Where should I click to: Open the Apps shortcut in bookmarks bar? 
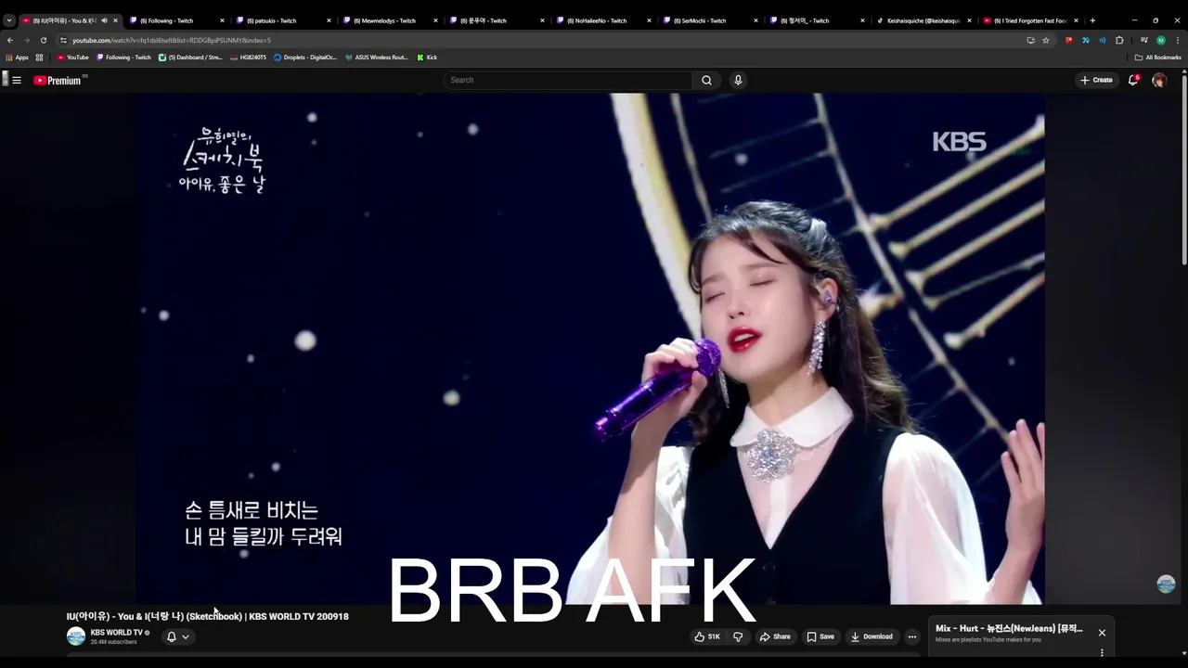[18, 58]
